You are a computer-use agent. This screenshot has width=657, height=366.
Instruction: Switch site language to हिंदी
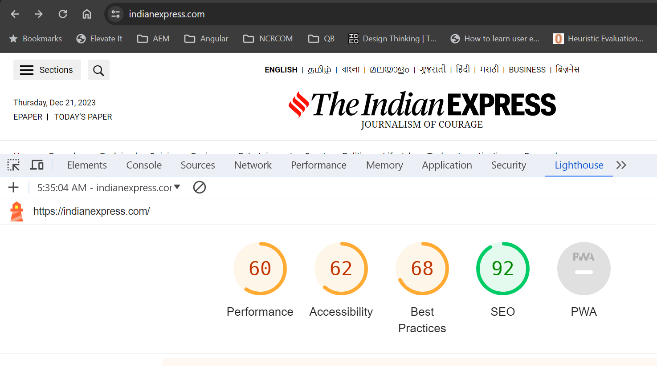point(463,70)
